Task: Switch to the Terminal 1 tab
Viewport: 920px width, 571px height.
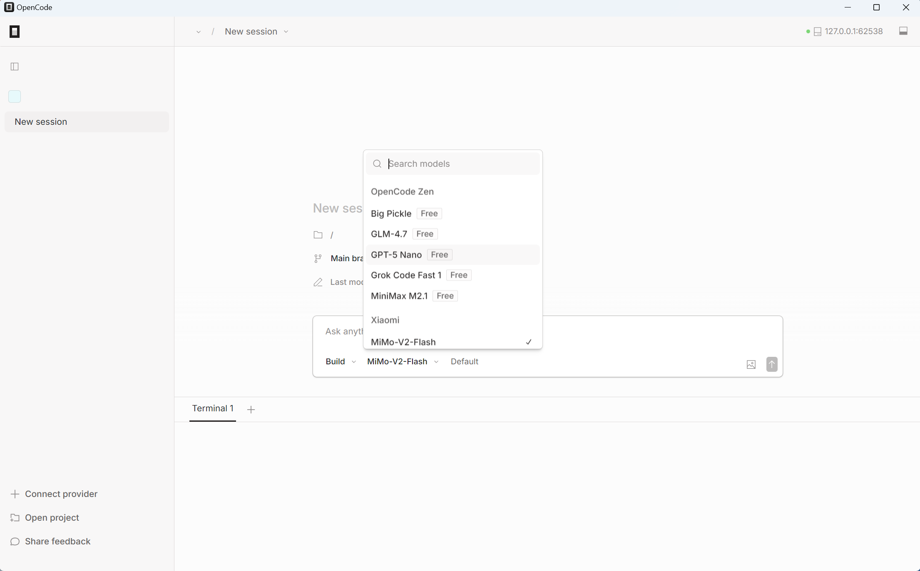Action: (212, 408)
